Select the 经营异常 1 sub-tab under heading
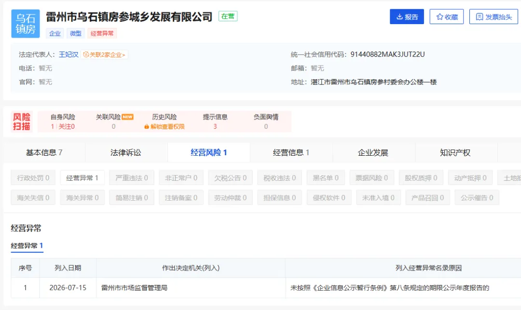 click(27, 246)
